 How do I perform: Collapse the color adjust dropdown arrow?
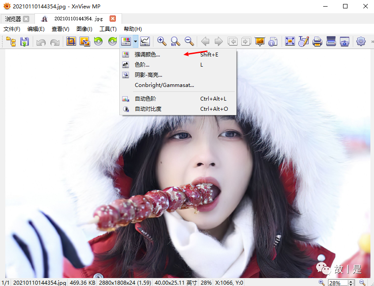pos(136,41)
